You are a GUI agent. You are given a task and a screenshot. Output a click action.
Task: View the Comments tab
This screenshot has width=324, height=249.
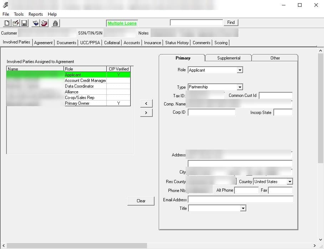tap(201, 43)
